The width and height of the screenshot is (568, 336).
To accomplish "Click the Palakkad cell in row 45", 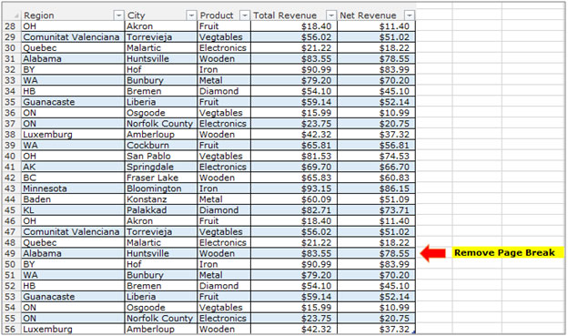I will click(161, 210).
